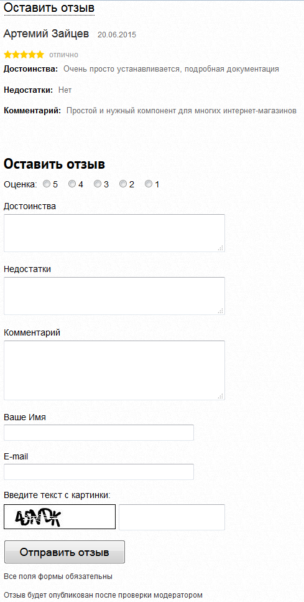
Task: Click inside the Комментарий text area
Action: coord(114,370)
